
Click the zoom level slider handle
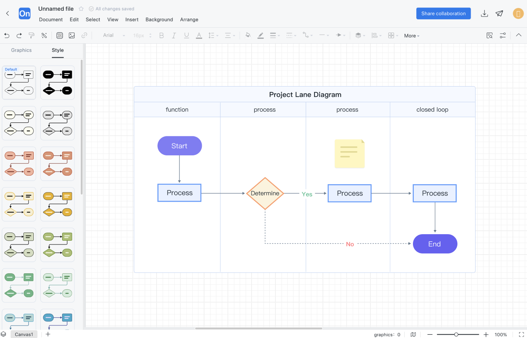pyautogui.click(x=456, y=334)
